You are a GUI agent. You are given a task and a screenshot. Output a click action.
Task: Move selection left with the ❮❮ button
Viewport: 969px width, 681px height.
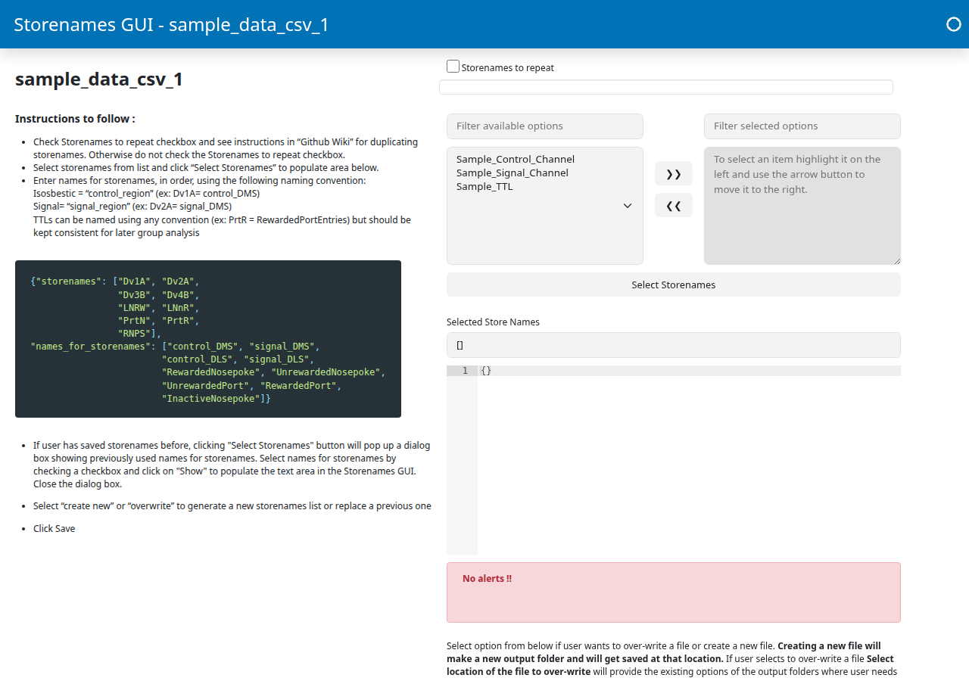674,205
